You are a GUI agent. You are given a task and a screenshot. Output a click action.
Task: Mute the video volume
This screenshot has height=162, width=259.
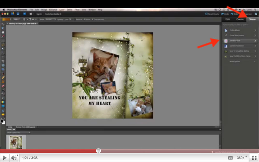point(13,158)
